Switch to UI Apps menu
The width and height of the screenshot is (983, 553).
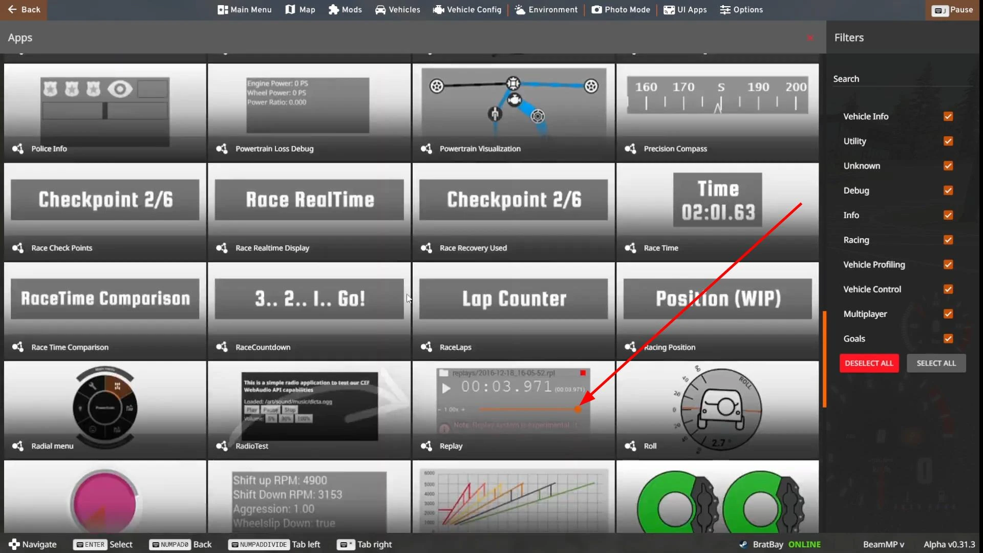click(685, 10)
